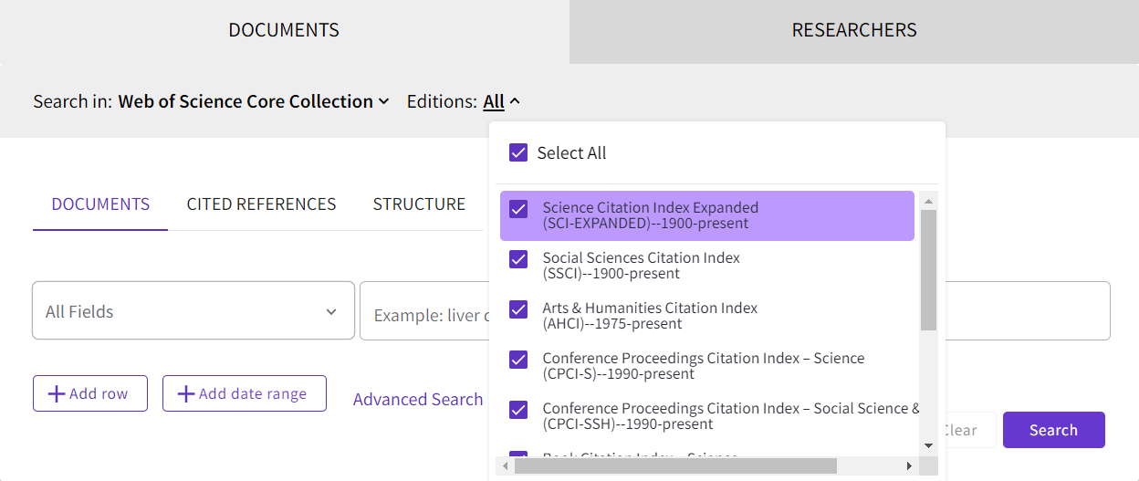The width and height of the screenshot is (1139, 481).
Task: Click the horizontal scroll right arrow
Action: 908,466
